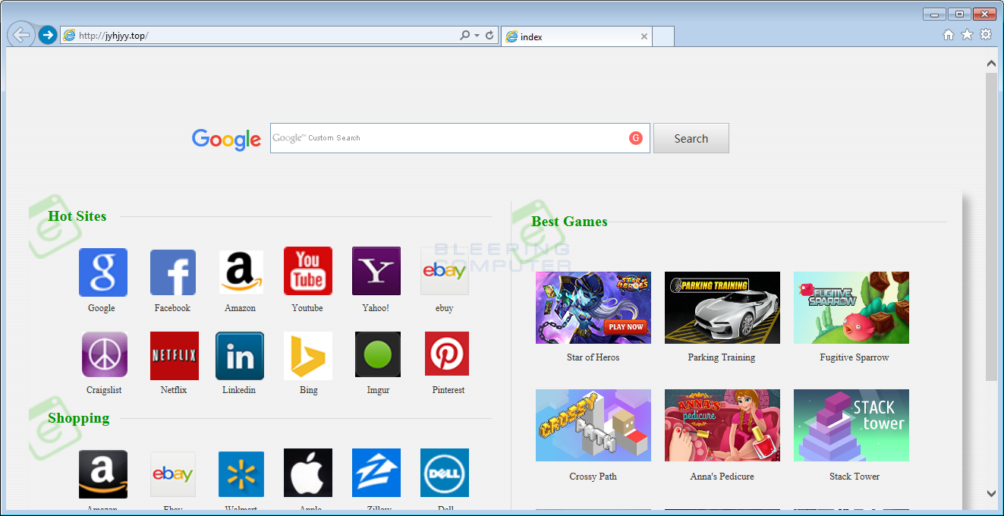This screenshot has width=1004, height=516.
Task: Click the Youtube label link
Action: 307,308
